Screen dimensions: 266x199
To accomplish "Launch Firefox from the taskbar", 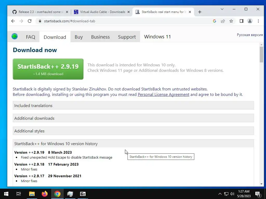I will pyautogui.click(x=45, y=194).
